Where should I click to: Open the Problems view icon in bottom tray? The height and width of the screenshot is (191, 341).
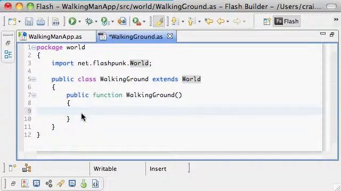click(25, 184)
